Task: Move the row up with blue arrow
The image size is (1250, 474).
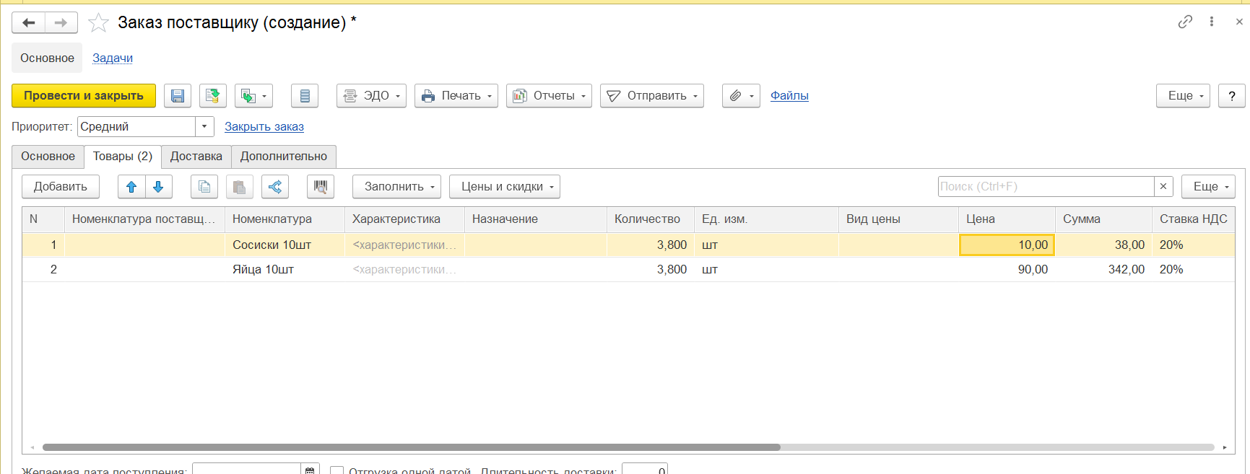Action: pyautogui.click(x=131, y=187)
